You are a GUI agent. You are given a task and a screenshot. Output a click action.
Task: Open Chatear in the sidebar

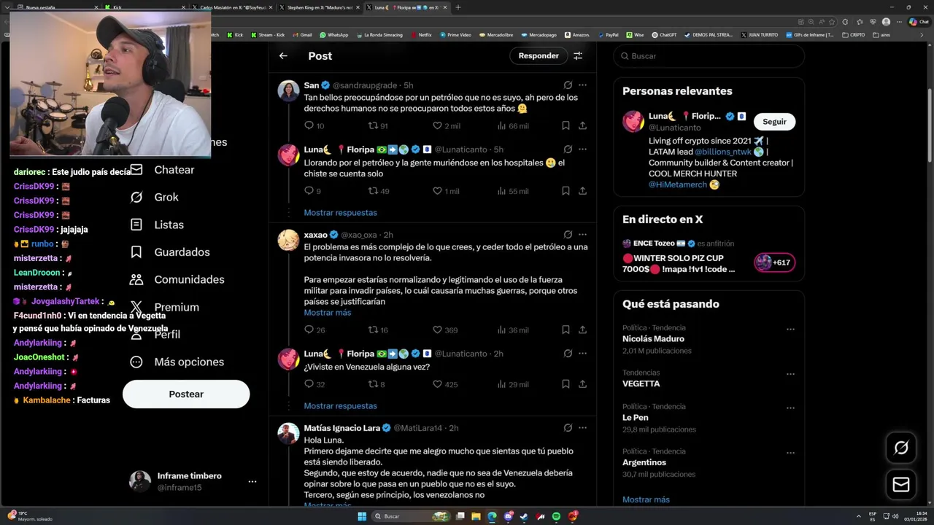[x=162, y=170]
